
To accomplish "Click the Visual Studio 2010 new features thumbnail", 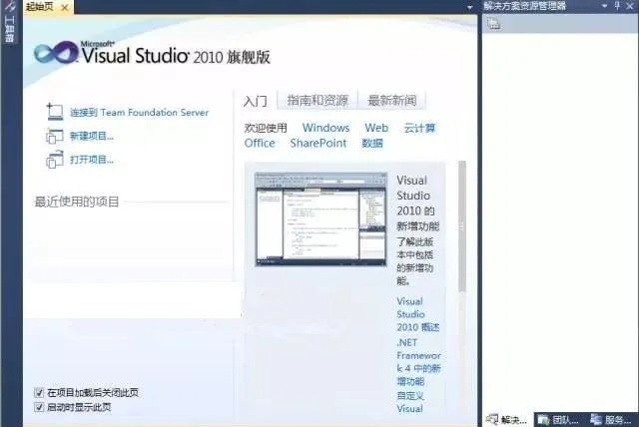I will click(320, 219).
